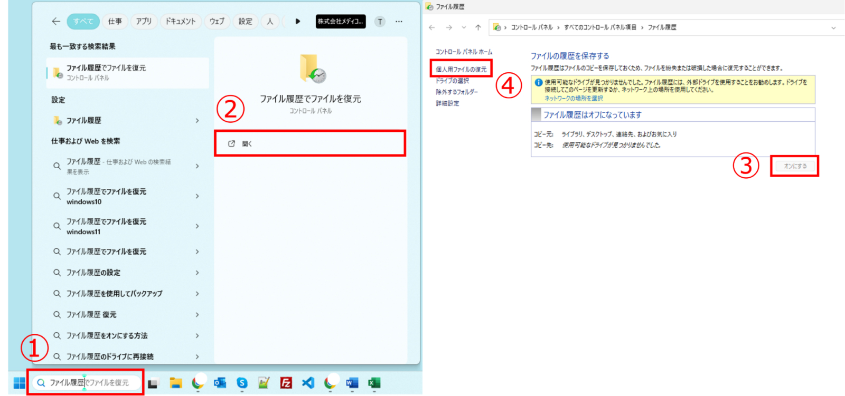Click the folder icon in the address bar
845x396 pixels.
tap(497, 27)
